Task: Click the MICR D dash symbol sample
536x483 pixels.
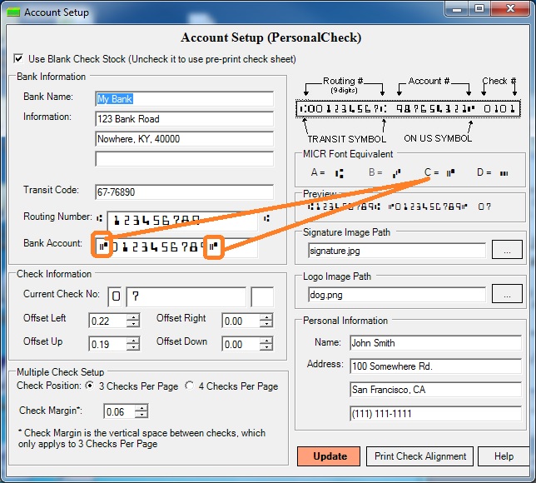Action: 504,173
